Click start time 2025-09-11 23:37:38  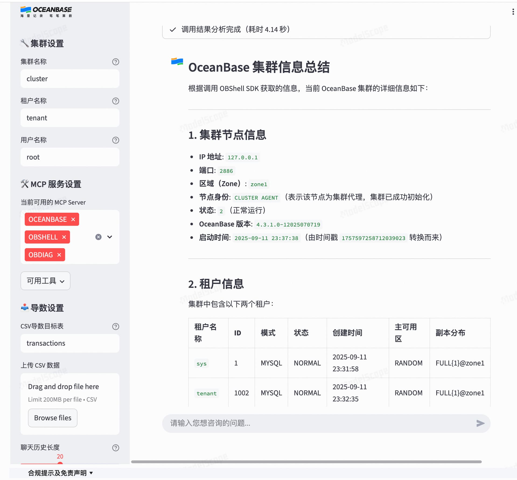[266, 238]
